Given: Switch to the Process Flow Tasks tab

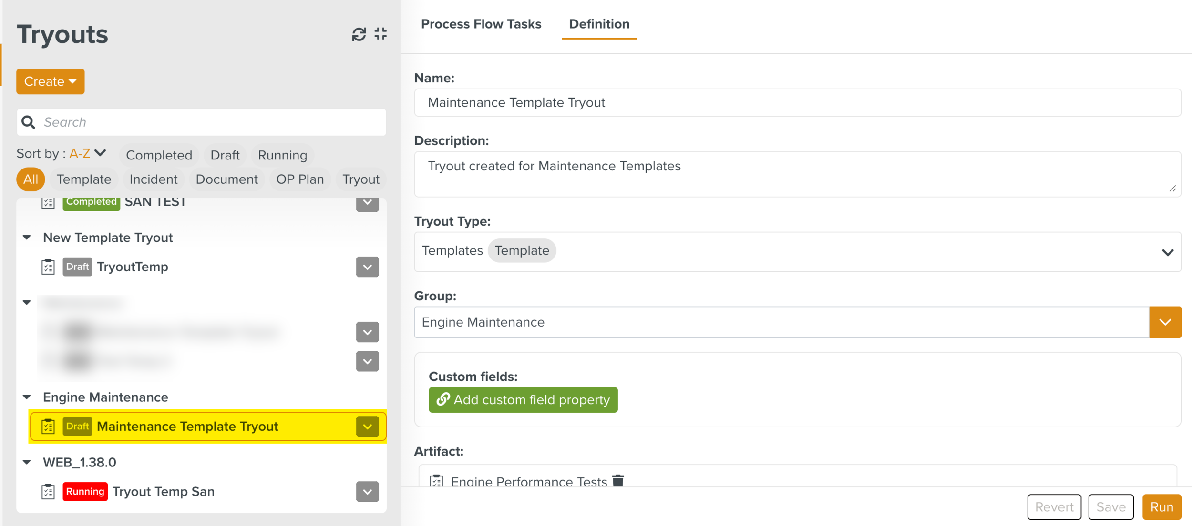Looking at the screenshot, I should tap(481, 24).
